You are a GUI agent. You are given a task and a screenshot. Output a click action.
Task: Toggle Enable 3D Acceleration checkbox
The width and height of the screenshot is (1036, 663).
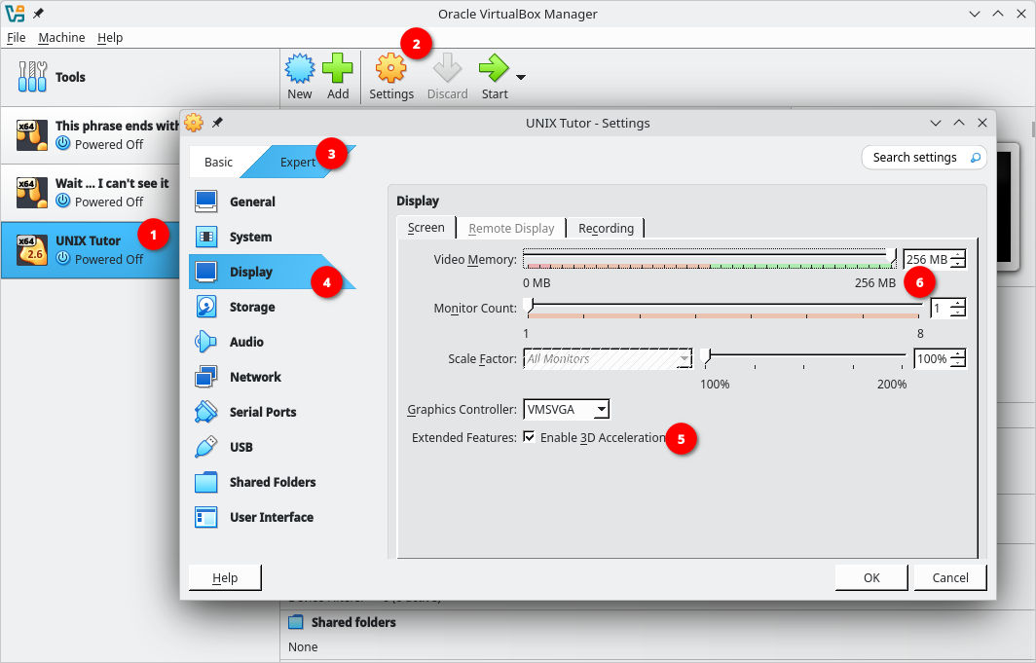pyautogui.click(x=530, y=436)
